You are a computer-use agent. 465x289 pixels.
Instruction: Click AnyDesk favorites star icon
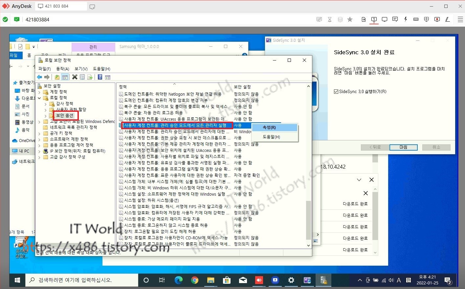point(350,19)
